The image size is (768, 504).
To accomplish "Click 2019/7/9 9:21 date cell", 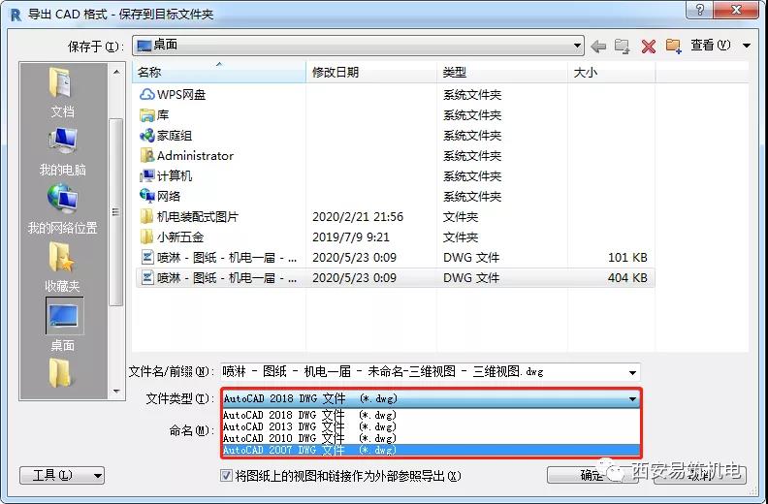I will 351,237.
